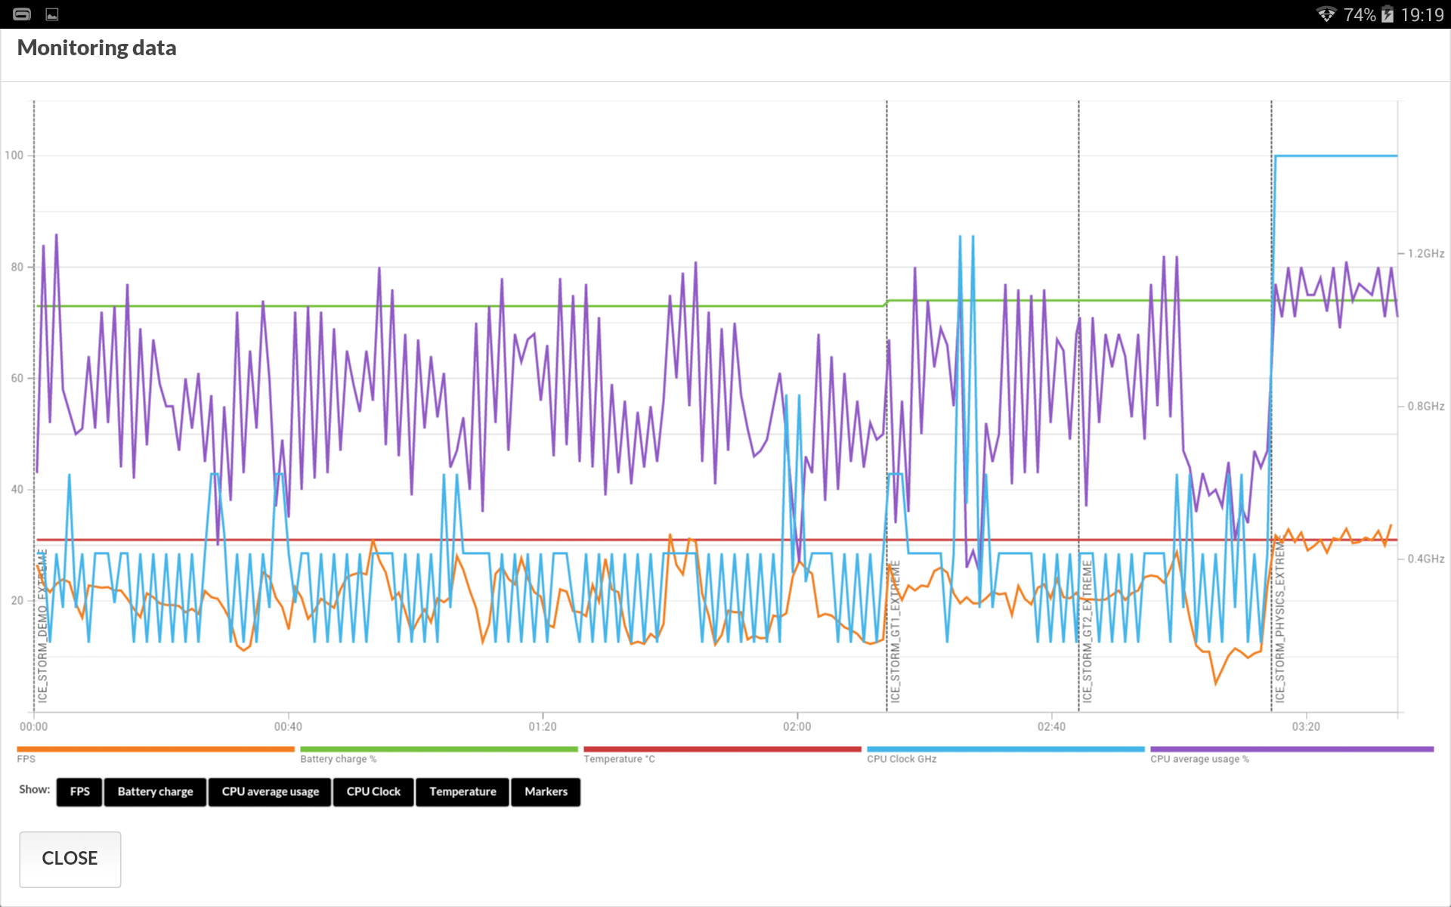Toggle Markers display button
The height and width of the screenshot is (907, 1451).
546,791
